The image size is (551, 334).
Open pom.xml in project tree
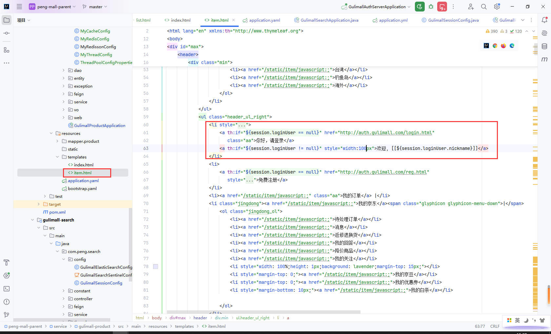pyautogui.click(x=54, y=212)
